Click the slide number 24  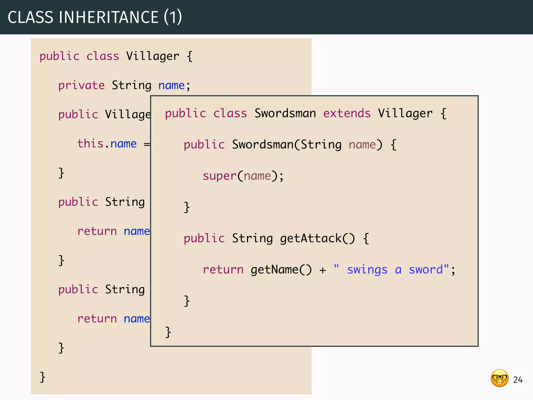(x=518, y=380)
